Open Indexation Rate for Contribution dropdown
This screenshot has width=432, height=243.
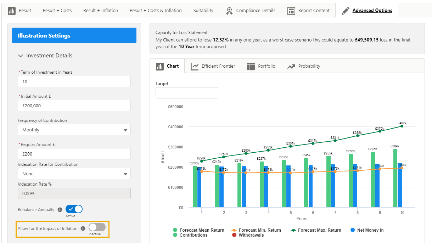74,174
